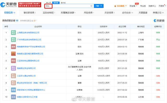Viewport: 167px width, 103px height.
Task: Open the logo of 广州市银达典当有限责任公司
Action: pos(13,40)
